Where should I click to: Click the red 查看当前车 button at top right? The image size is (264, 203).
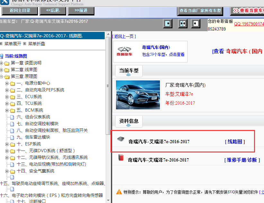(x=247, y=11)
